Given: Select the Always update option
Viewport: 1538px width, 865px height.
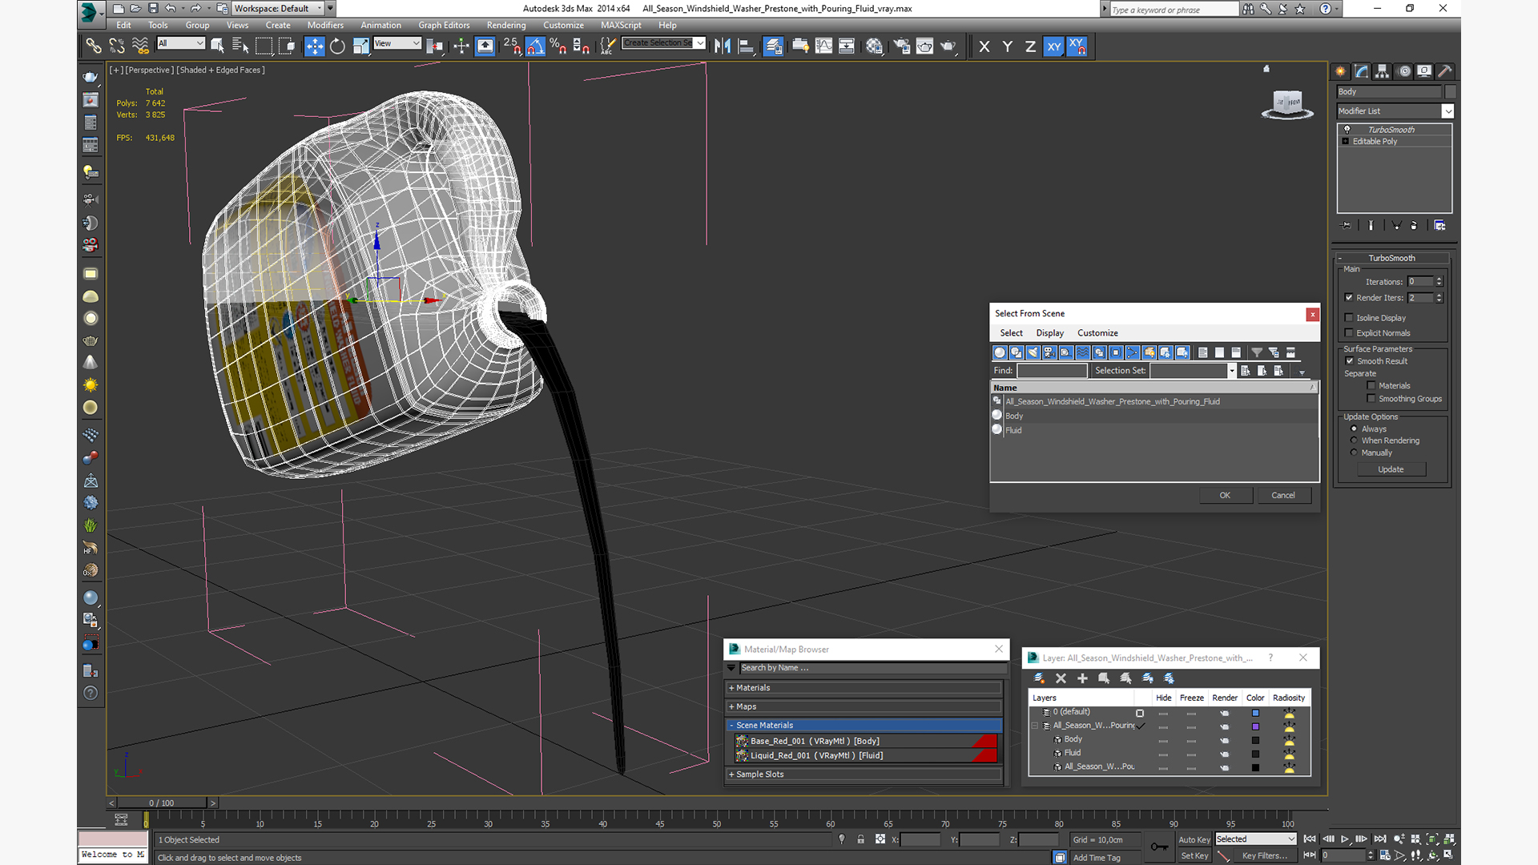Looking at the screenshot, I should 1354,429.
